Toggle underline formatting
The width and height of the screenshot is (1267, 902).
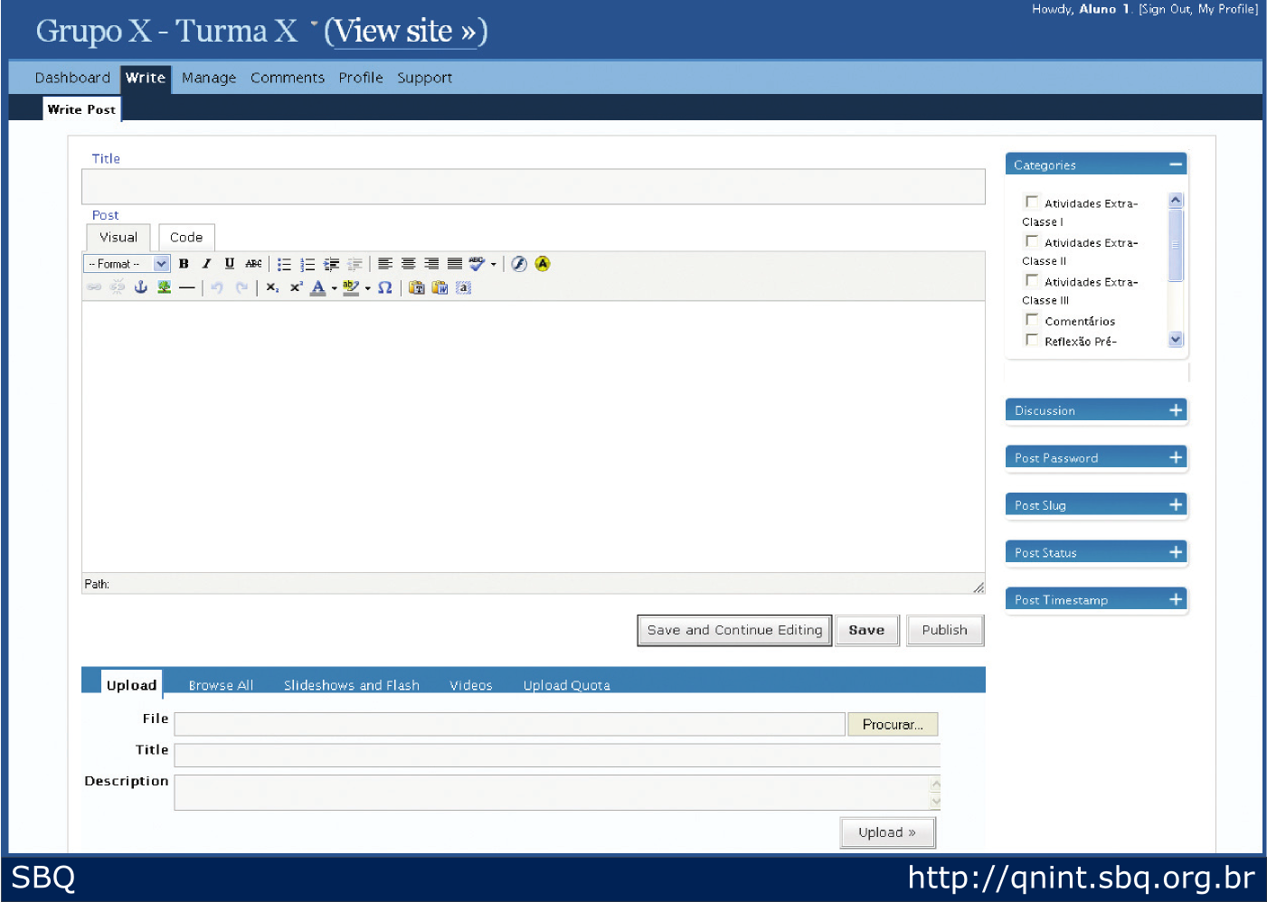pyautogui.click(x=230, y=264)
